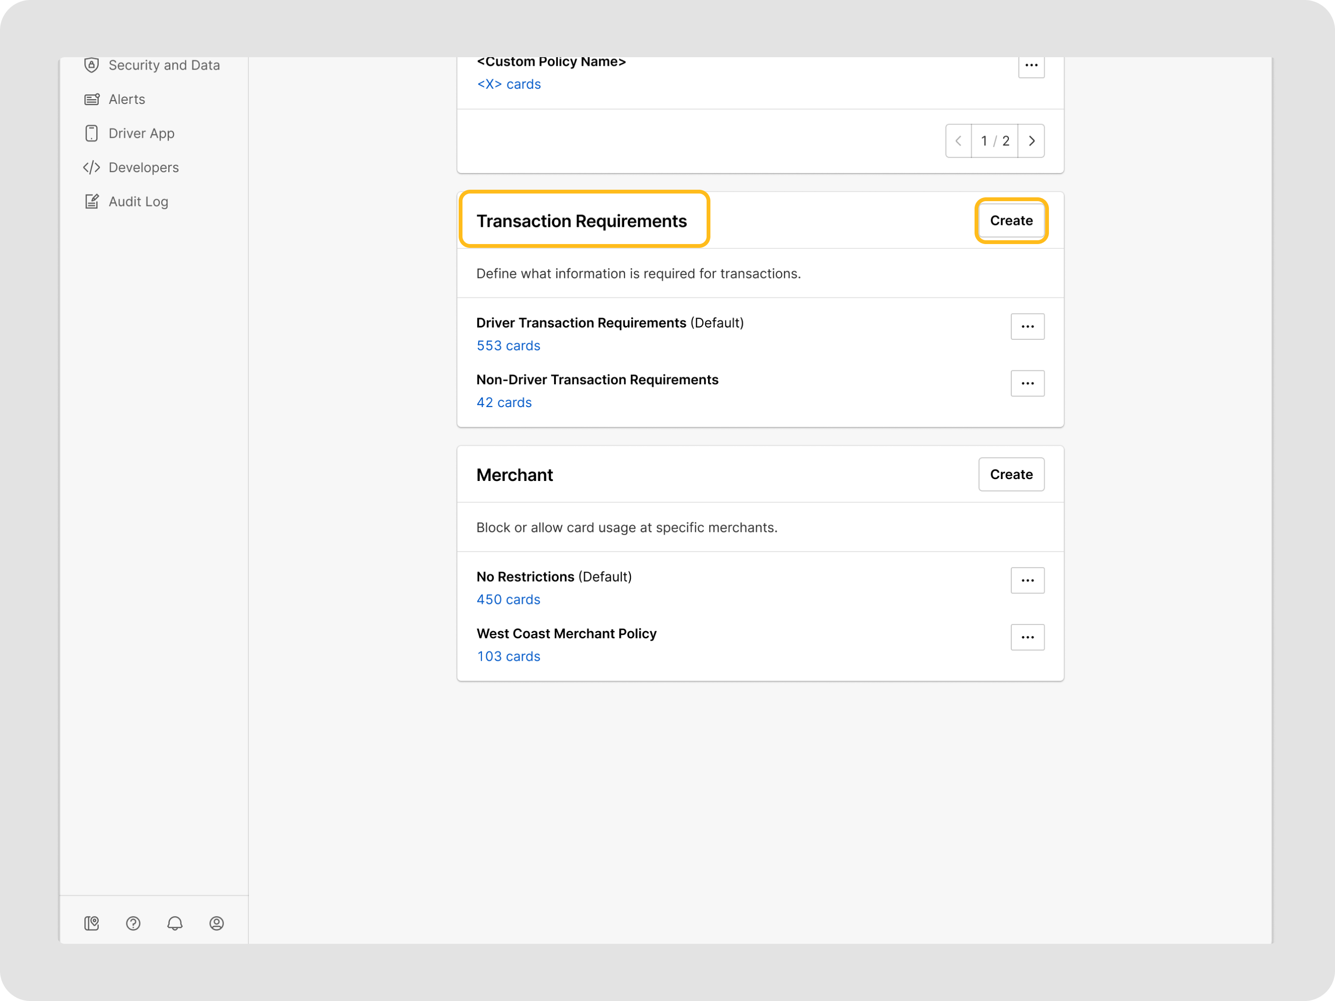Open the notifications bell icon
This screenshot has height=1001, width=1335.
(175, 923)
